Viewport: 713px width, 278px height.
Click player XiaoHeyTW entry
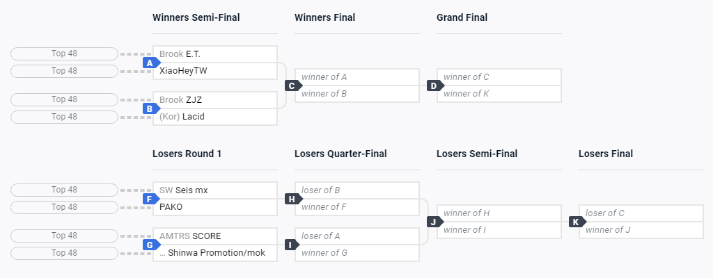point(214,71)
